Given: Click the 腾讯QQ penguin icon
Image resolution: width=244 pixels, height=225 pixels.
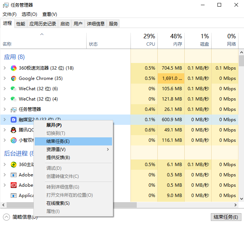Looking at the screenshot, I should tap(14, 130).
